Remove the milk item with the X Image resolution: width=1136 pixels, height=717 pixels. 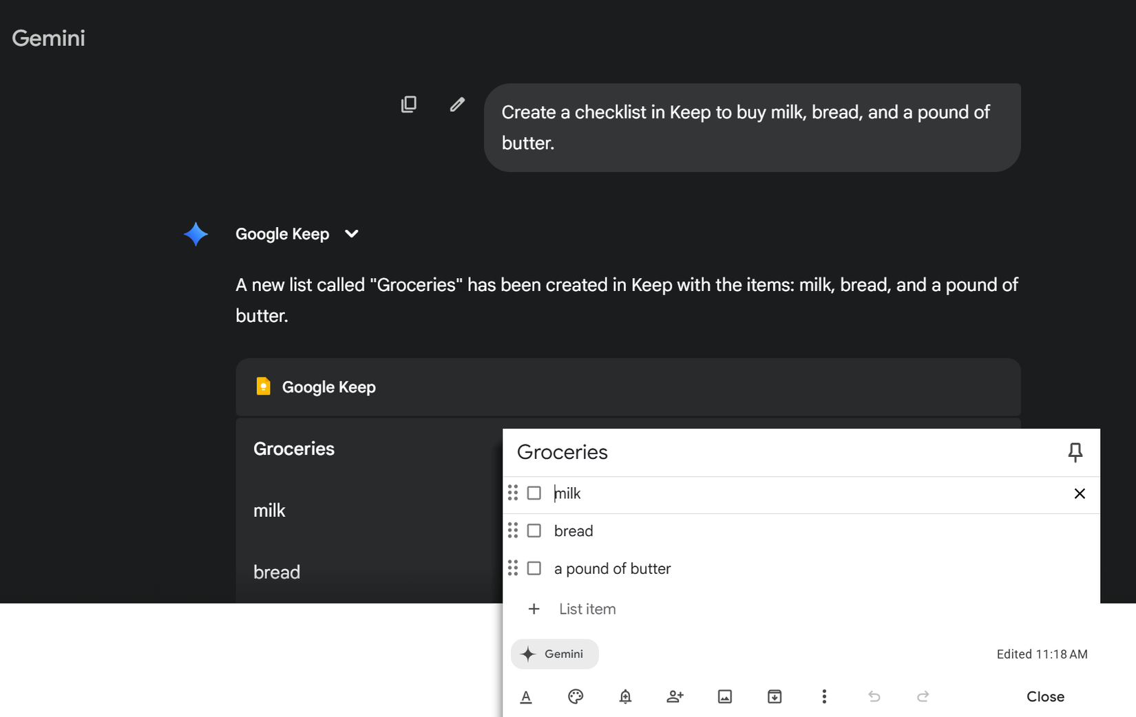tap(1079, 493)
